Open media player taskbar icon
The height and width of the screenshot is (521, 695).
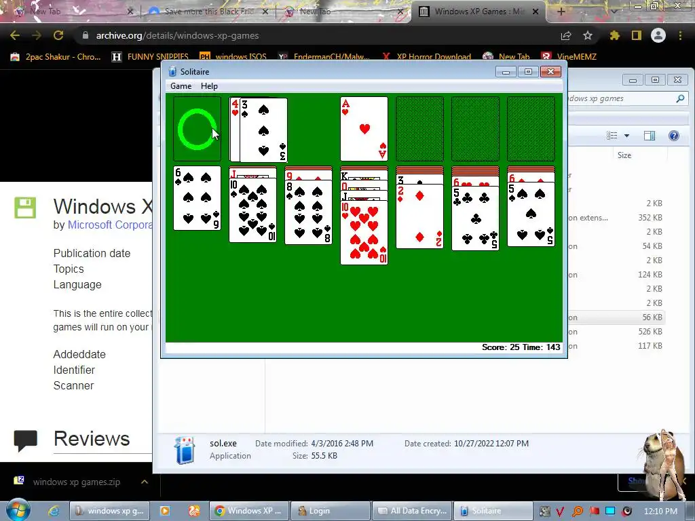164,511
